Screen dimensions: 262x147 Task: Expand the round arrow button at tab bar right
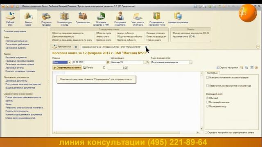coord(257,47)
